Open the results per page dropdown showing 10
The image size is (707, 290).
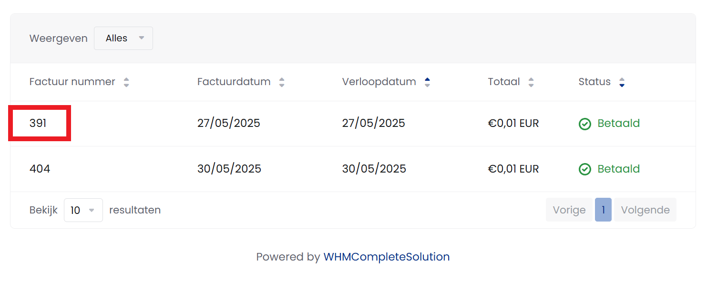[x=83, y=210]
